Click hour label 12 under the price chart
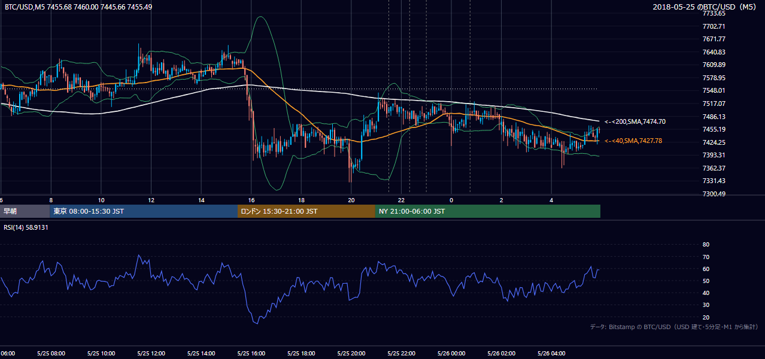The image size is (765, 359). [151, 200]
